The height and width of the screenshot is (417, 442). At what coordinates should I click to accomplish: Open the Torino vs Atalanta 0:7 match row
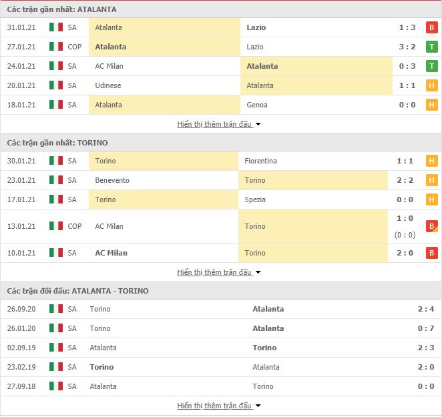[221, 328]
